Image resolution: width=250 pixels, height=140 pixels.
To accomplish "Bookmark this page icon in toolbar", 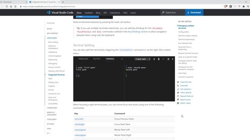I will [15, 7].
